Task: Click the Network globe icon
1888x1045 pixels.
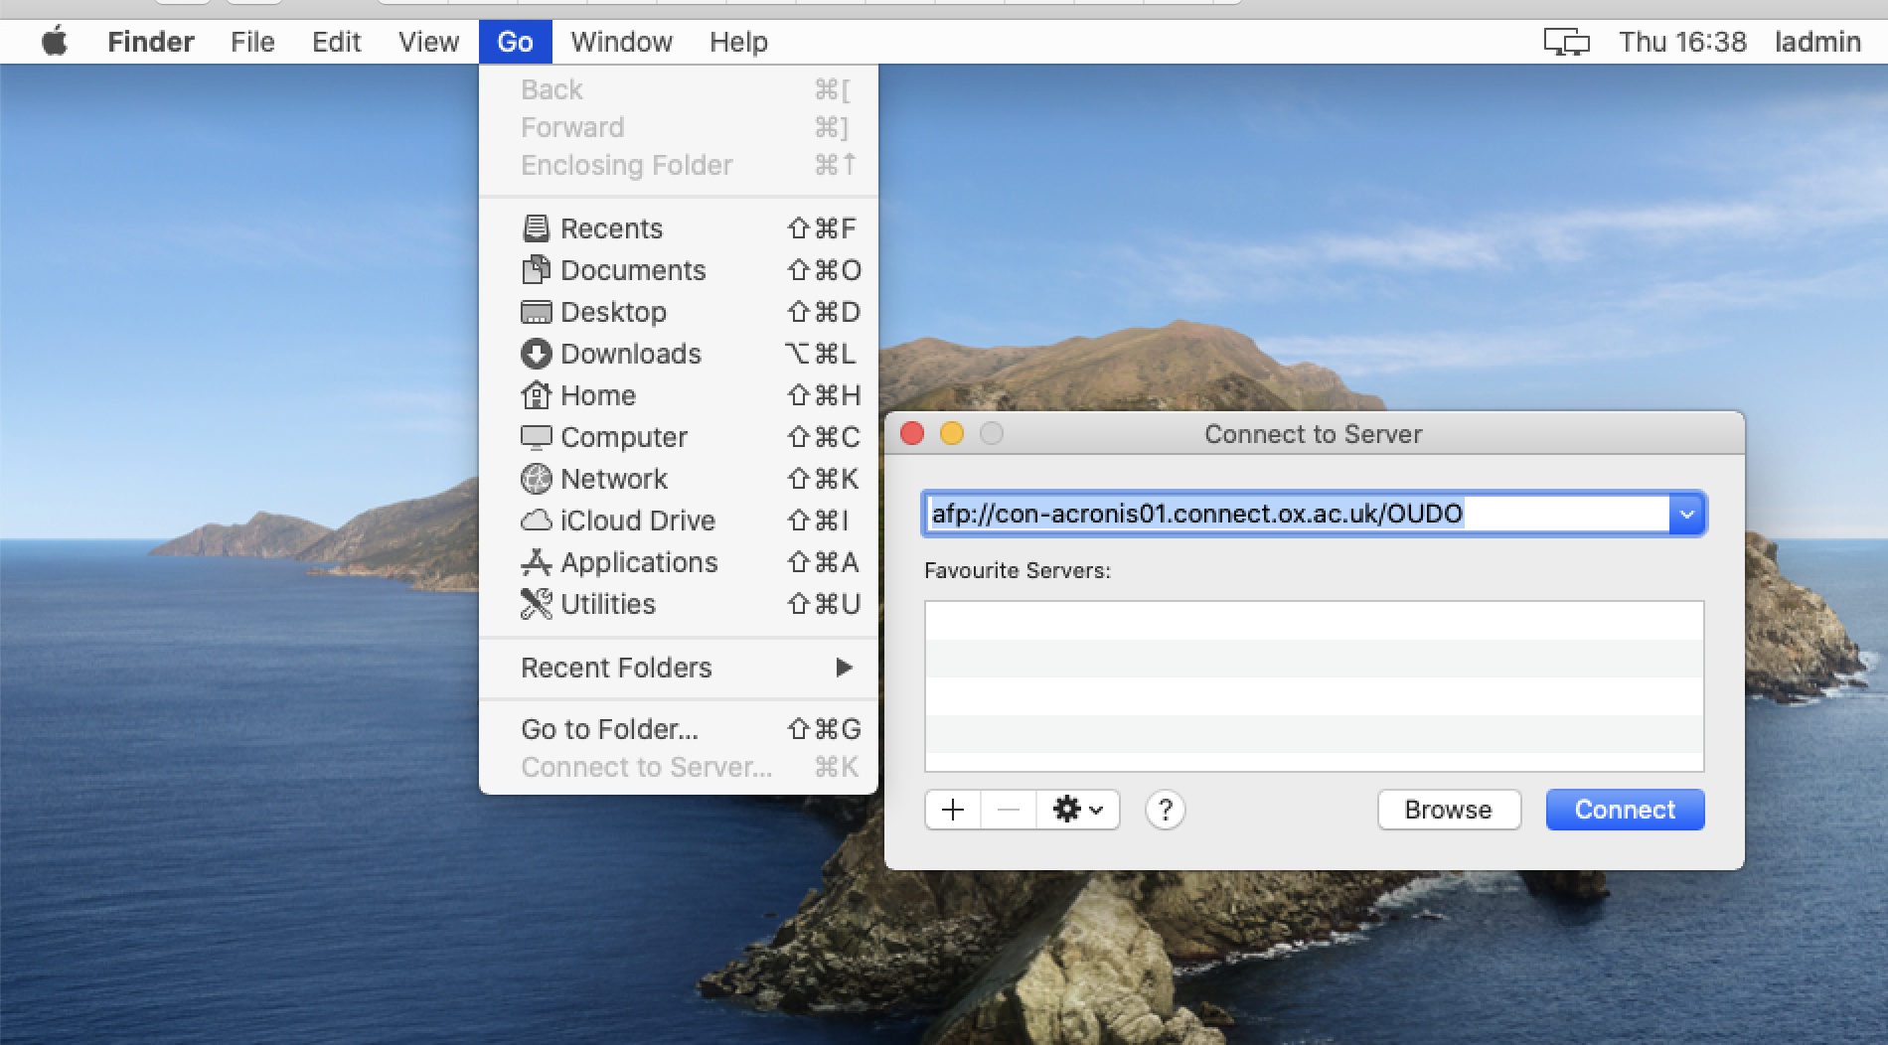Action: 536,479
